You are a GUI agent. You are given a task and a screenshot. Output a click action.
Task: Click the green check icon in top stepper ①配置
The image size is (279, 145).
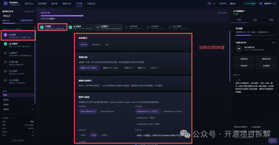click(x=42, y=27)
